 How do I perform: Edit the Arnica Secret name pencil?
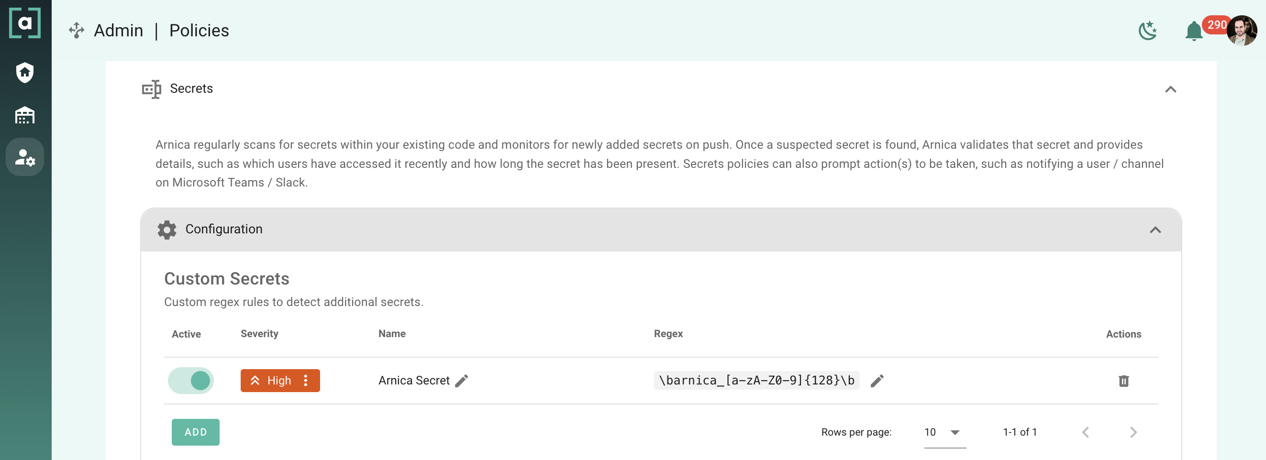(x=462, y=381)
